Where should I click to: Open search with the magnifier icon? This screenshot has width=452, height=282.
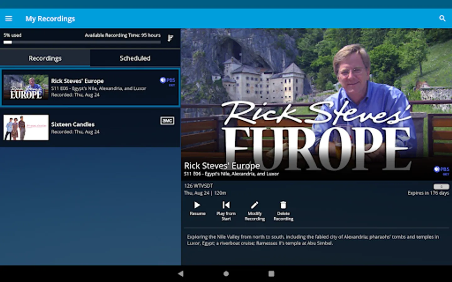[442, 18]
